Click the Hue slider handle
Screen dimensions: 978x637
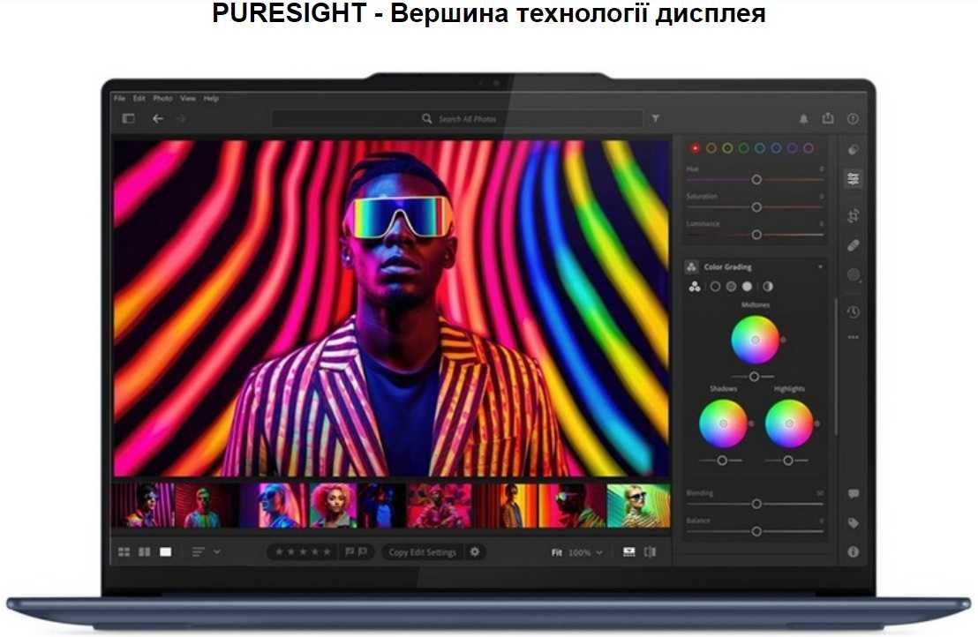(x=756, y=179)
